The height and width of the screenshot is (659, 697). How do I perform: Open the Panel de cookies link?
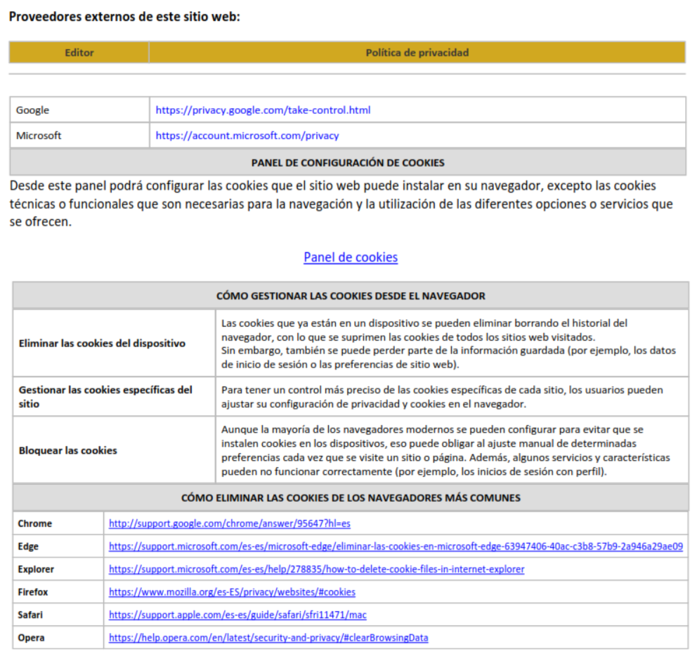coord(351,257)
